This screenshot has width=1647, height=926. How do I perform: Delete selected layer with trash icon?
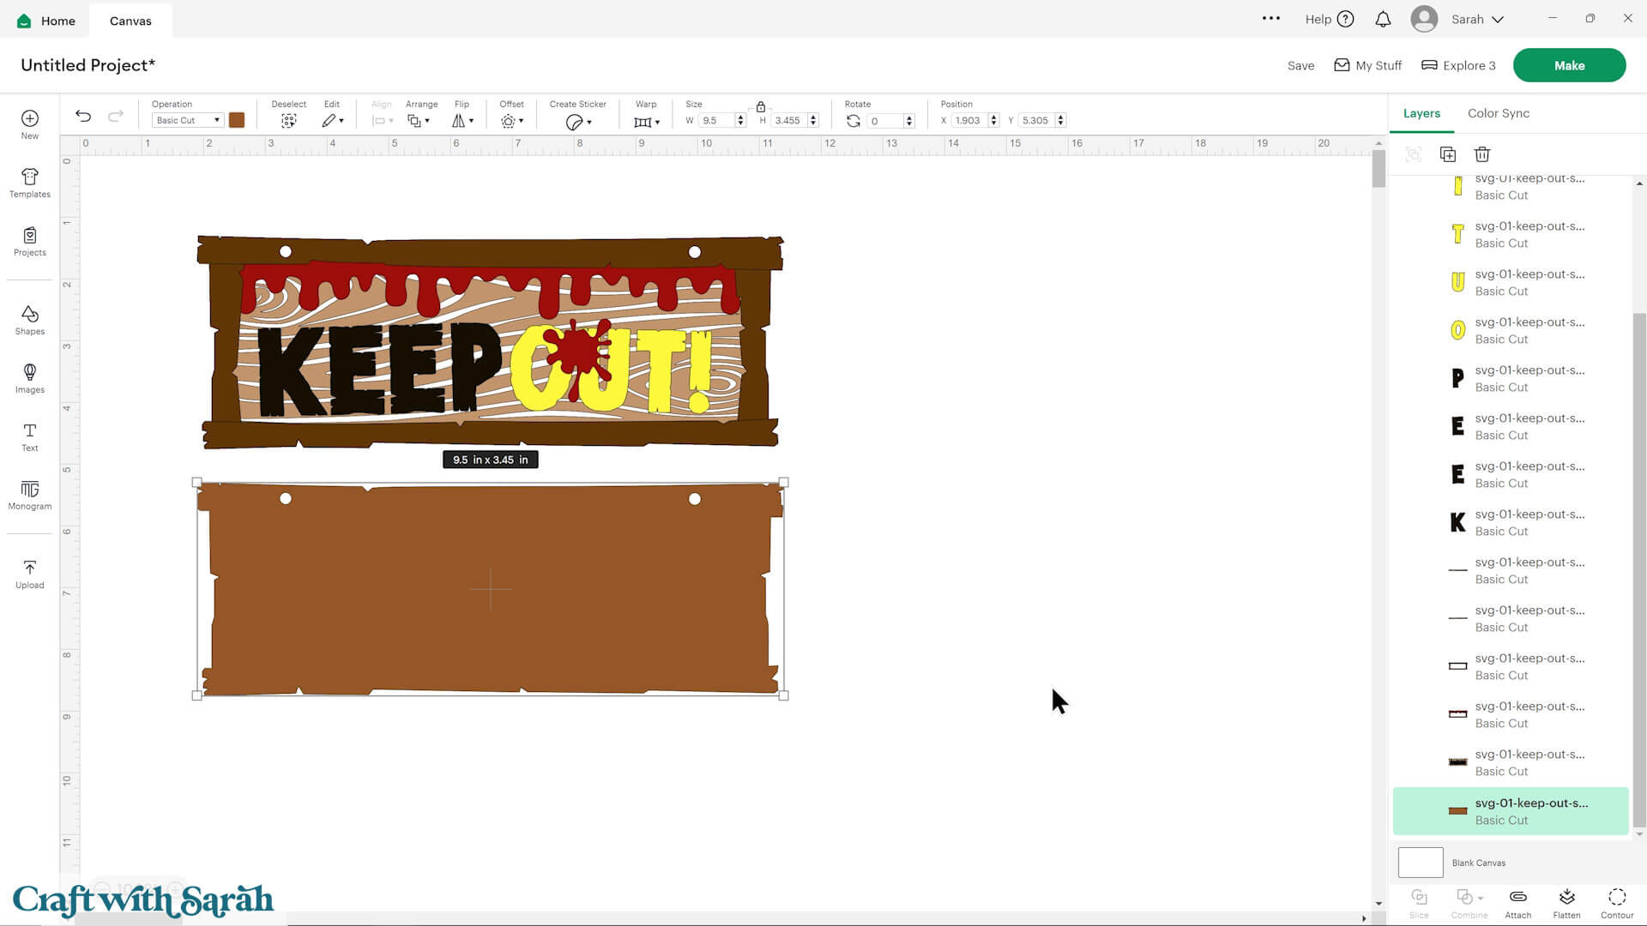tap(1481, 154)
